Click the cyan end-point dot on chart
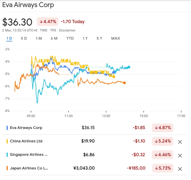Viewport: 191px width, 180px height. pyautogui.click(x=129, y=67)
